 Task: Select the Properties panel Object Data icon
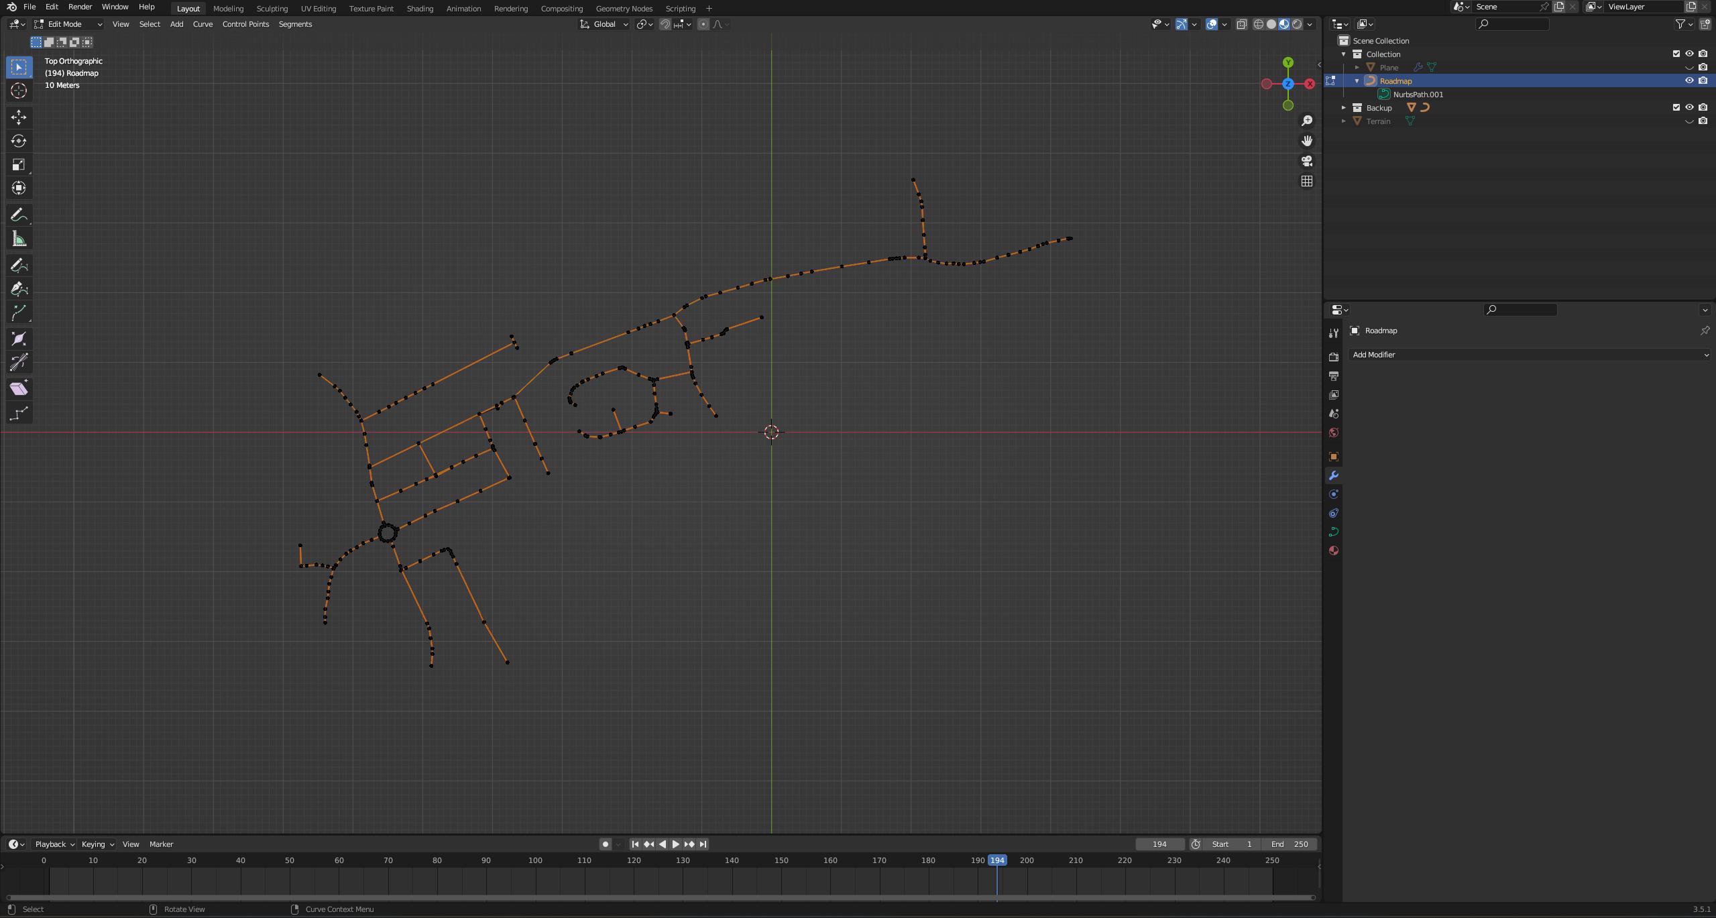click(1334, 531)
